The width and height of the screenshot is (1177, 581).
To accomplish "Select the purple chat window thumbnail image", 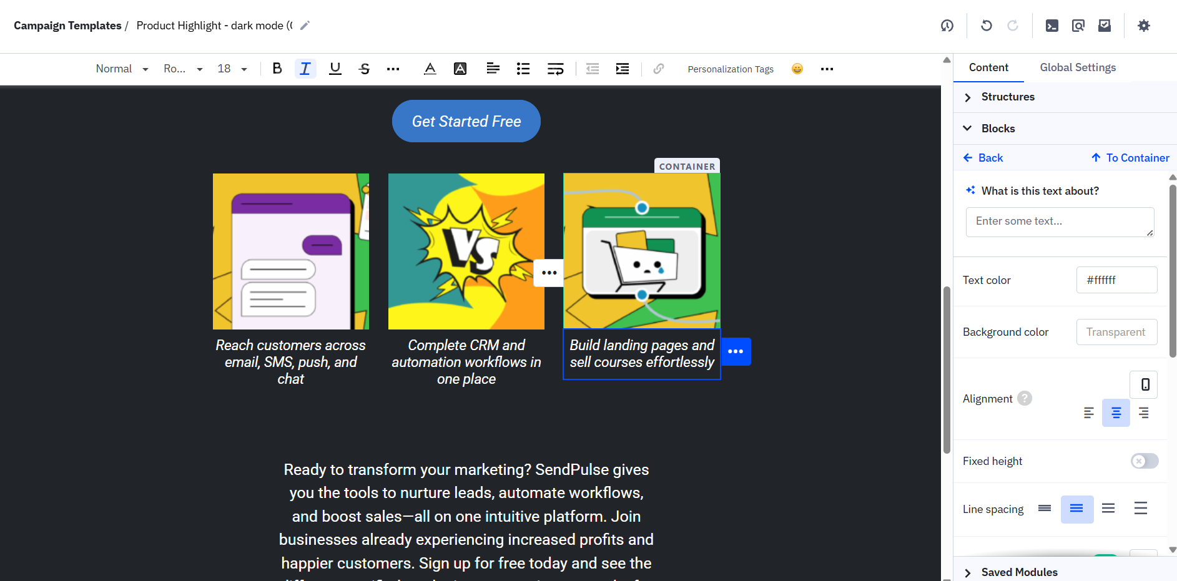I will (291, 251).
